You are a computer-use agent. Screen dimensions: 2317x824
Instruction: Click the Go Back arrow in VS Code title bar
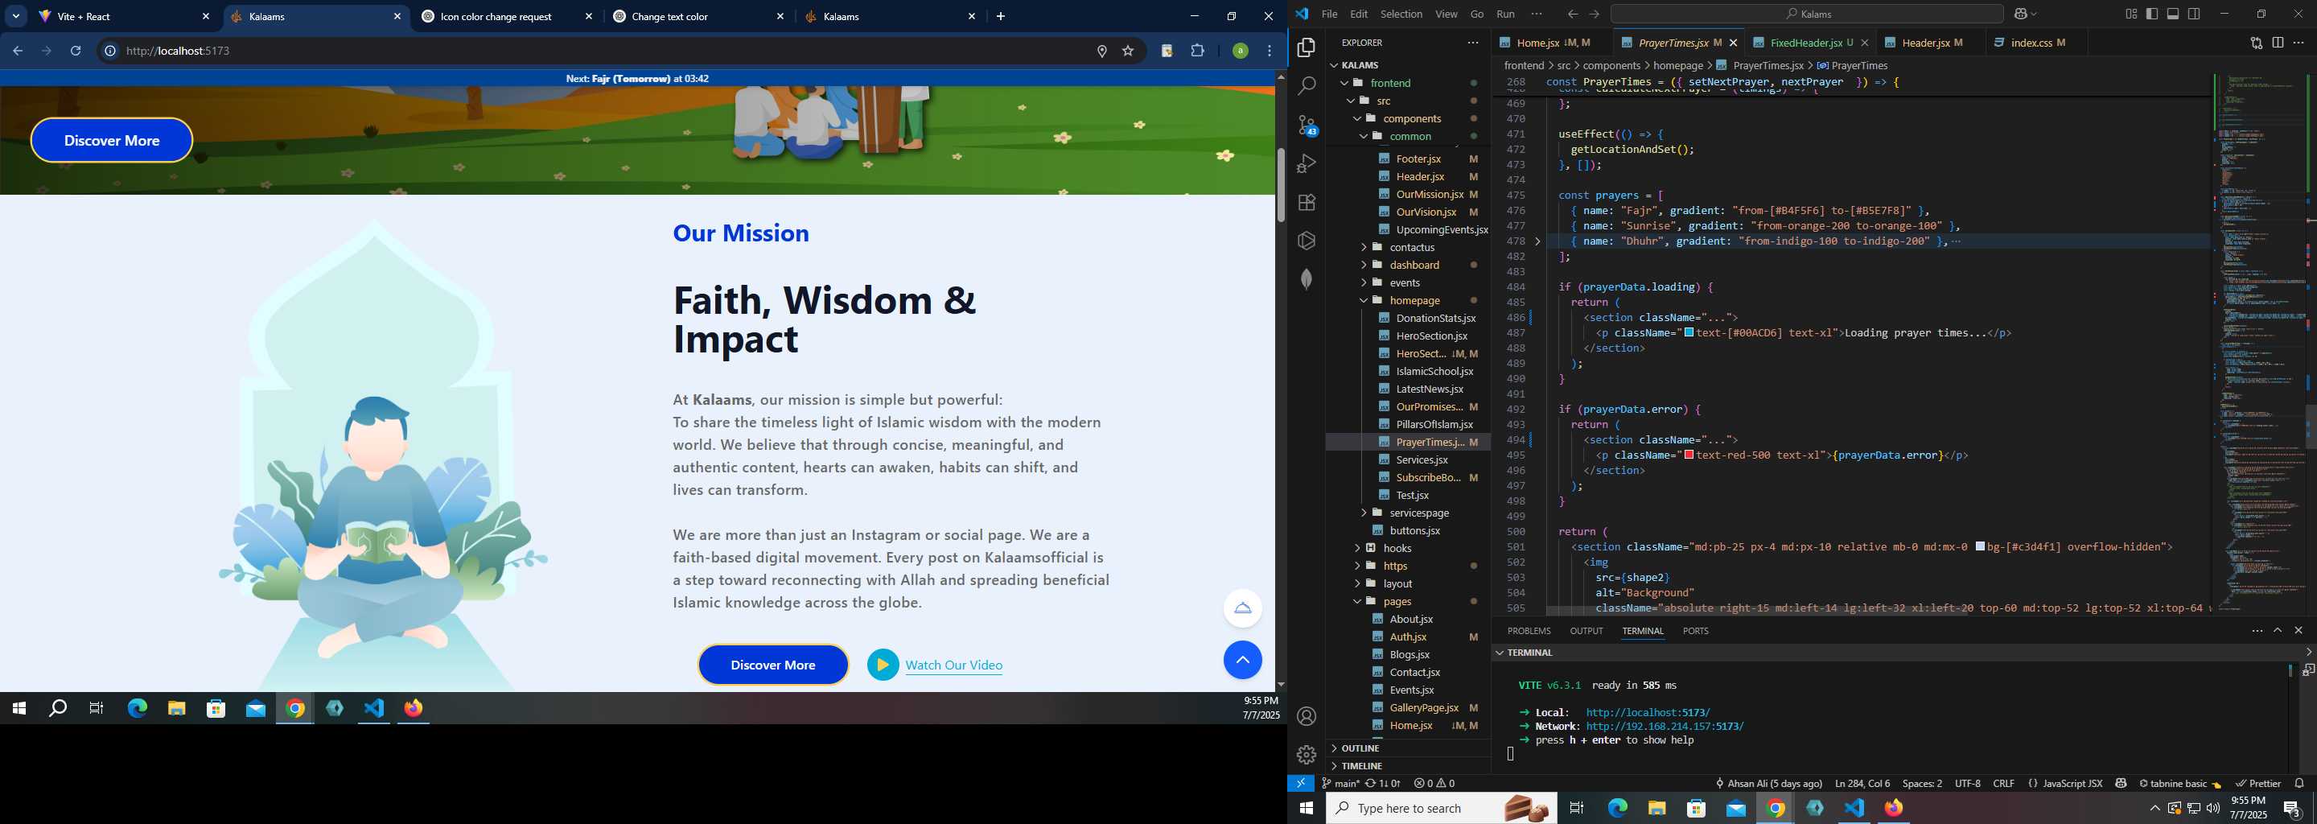click(x=1572, y=14)
